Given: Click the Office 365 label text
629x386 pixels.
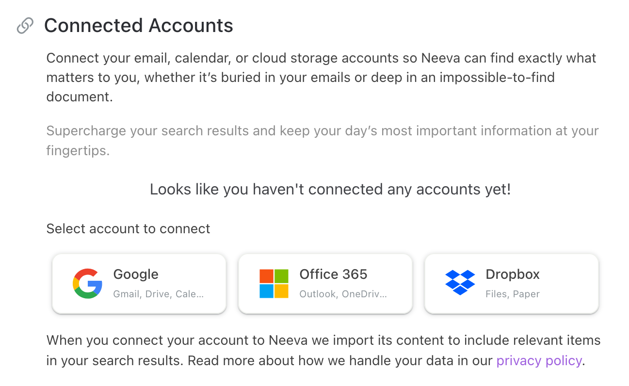Looking at the screenshot, I should pos(334,274).
